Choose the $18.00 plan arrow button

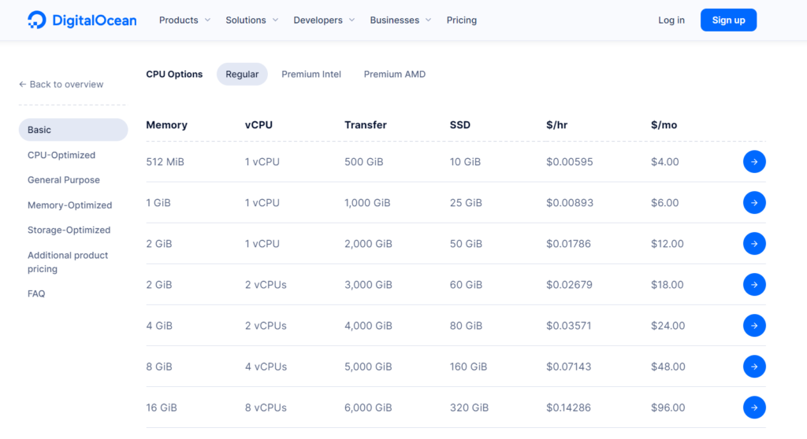tap(753, 285)
